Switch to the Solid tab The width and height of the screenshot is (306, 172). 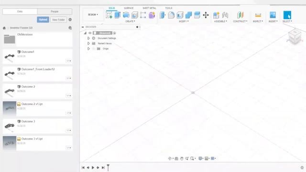pos(112,8)
